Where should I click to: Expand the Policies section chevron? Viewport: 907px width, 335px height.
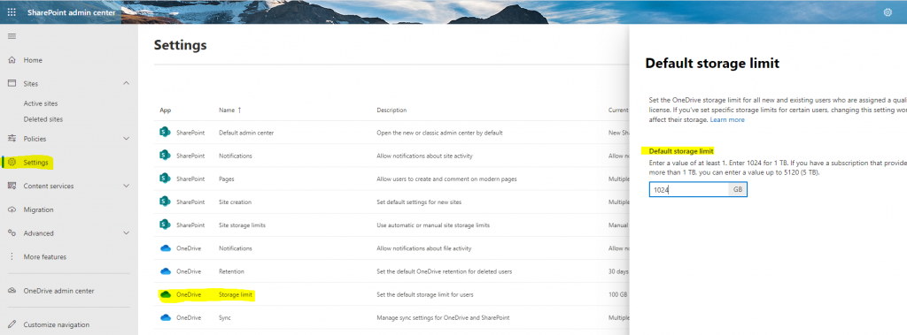[127, 139]
